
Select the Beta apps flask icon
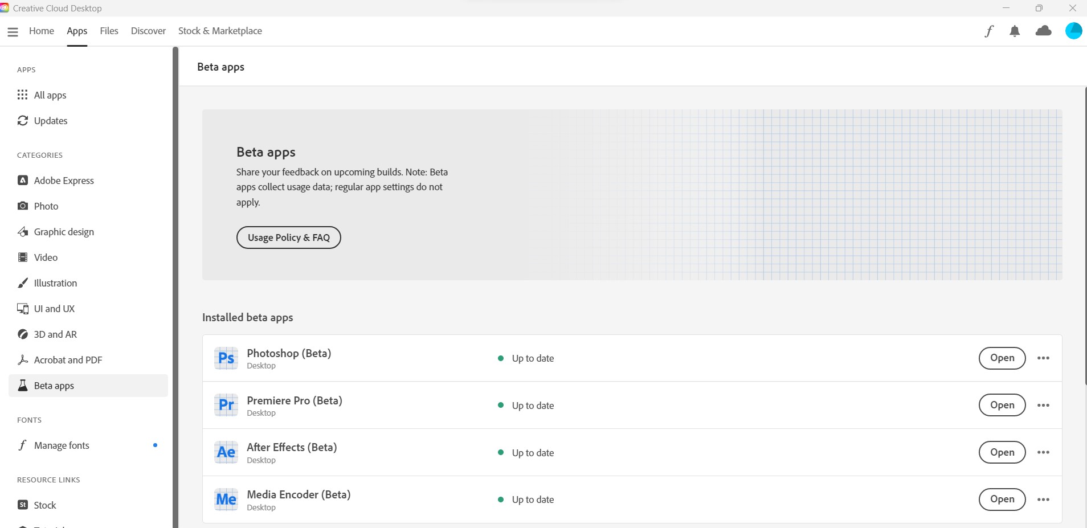coord(22,385)
